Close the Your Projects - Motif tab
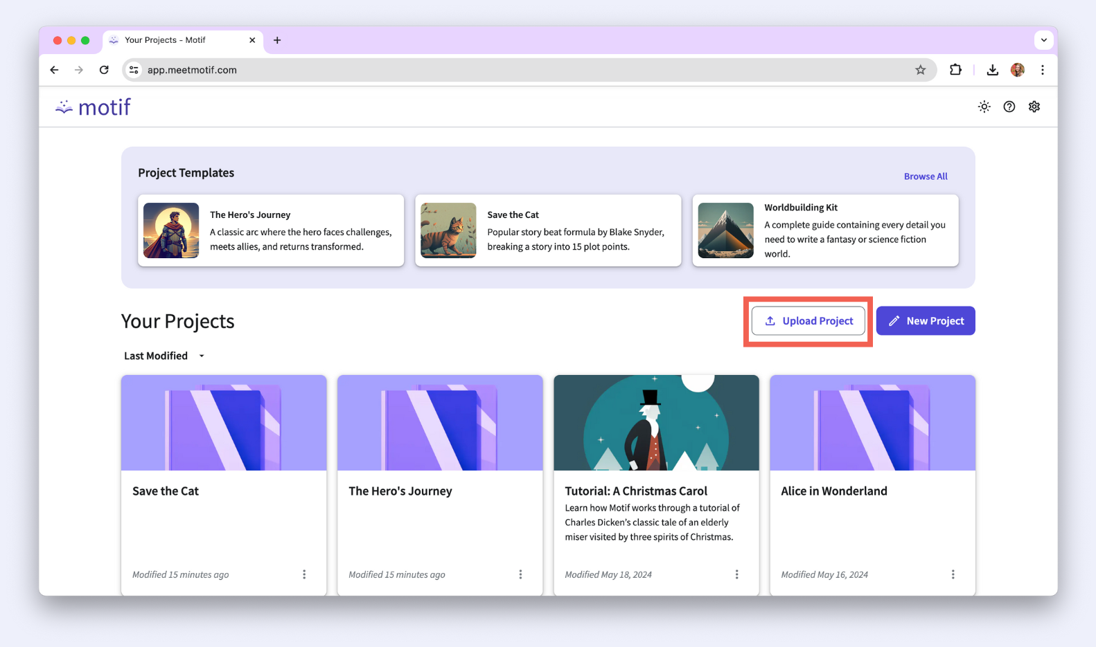1096x647 pixels. [x=252, y=40]
